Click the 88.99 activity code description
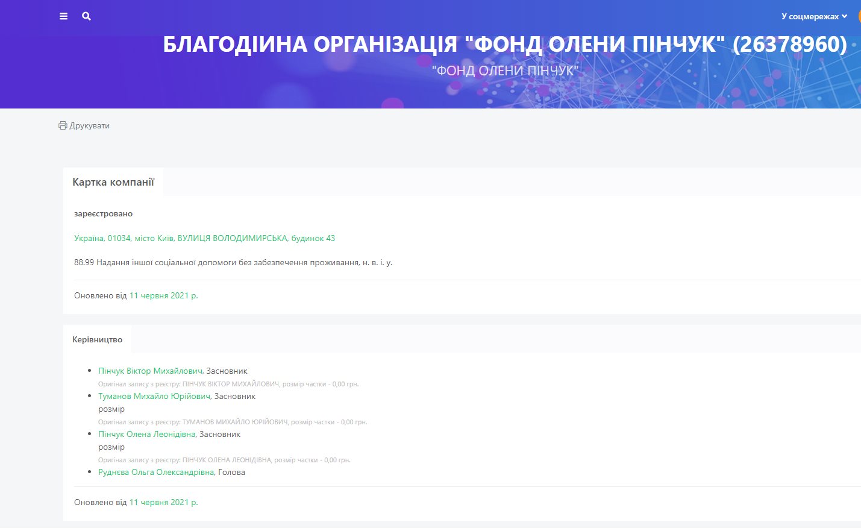The width and height of the screenshot is (861, 528). [233, 262]
